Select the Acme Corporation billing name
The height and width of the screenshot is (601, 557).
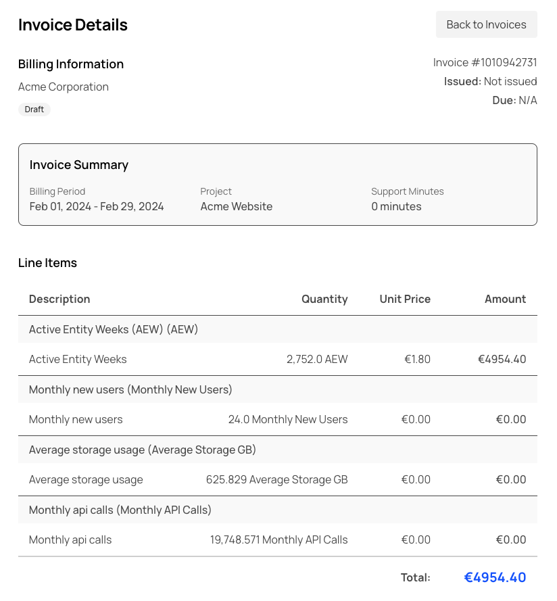click(x=63, y=87)
